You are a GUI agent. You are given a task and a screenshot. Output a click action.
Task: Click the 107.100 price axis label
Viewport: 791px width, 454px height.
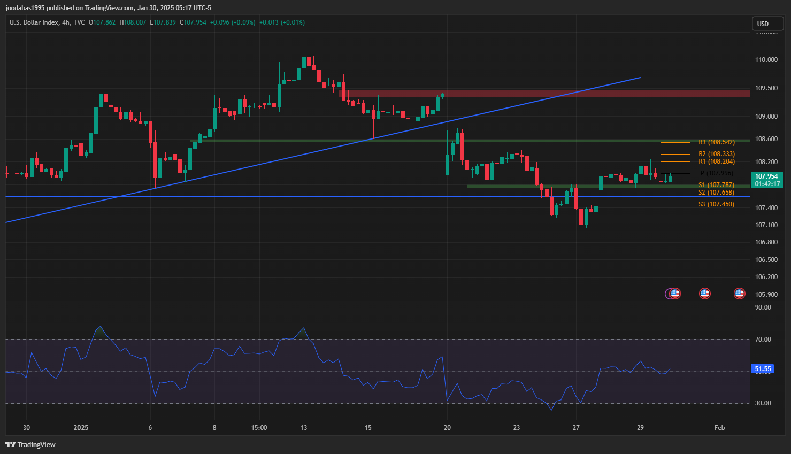coord(766,225)
